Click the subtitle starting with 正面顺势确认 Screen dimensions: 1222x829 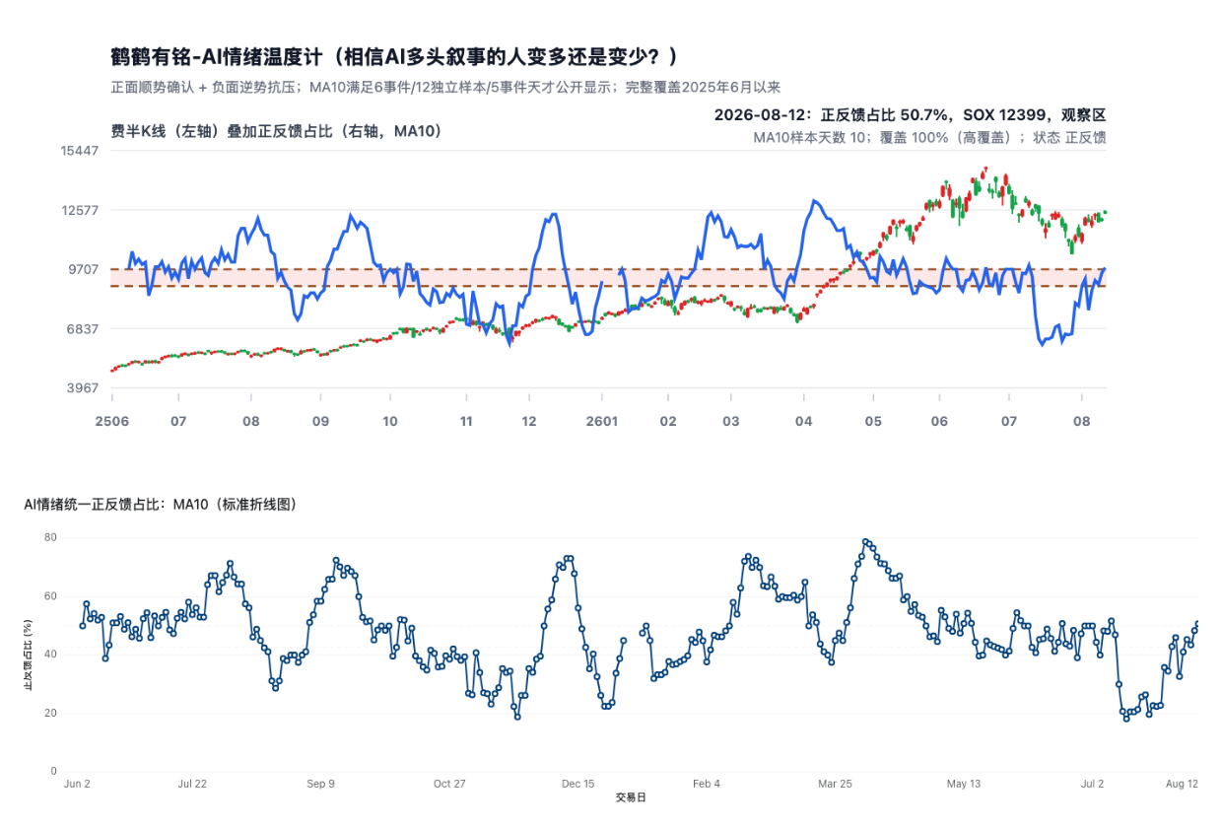(445, 87)
